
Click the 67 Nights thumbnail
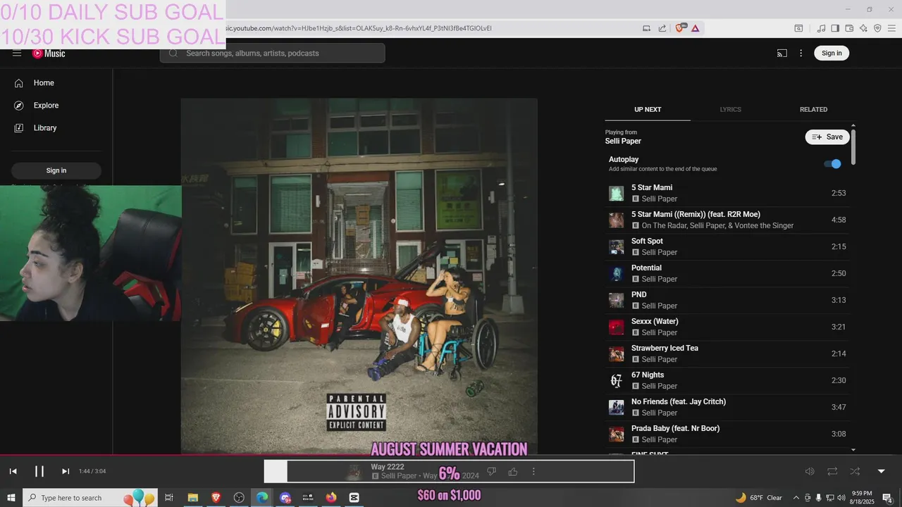[617, 381]
